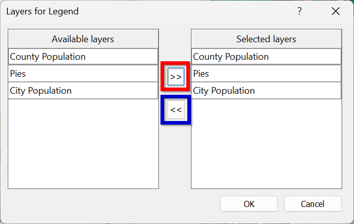Confirm with the OK button
The height and width of the screenshot is (224, 354).
(x=249, y=204)
